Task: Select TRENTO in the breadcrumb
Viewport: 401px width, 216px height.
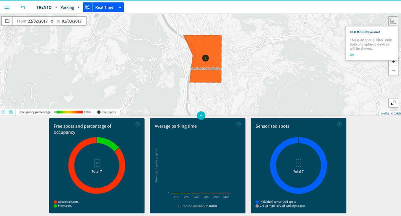Action: pyautogui.click(x=44, y=7)
